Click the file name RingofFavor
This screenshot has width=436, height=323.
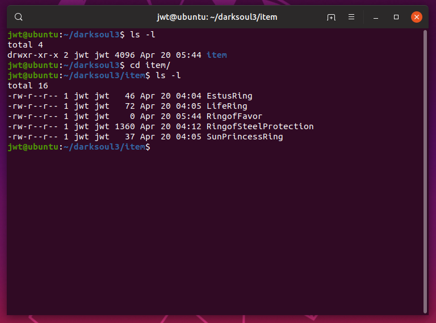tap(234, 116)
